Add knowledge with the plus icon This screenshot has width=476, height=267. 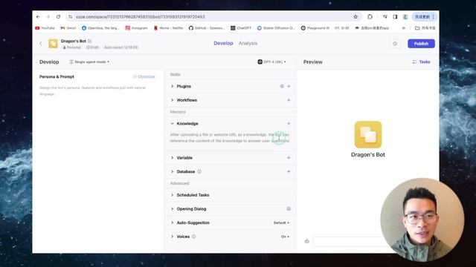(289, 124)
